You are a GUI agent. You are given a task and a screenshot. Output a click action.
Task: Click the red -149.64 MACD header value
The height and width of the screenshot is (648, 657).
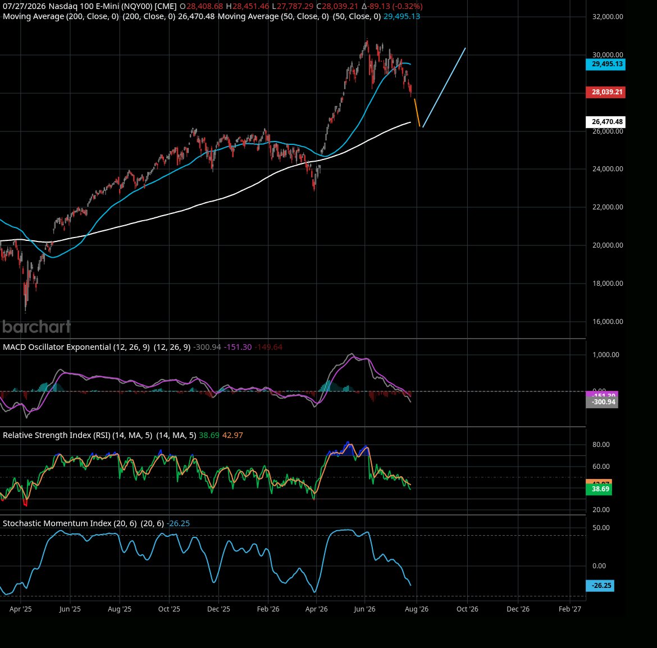[x=268, y=347]
